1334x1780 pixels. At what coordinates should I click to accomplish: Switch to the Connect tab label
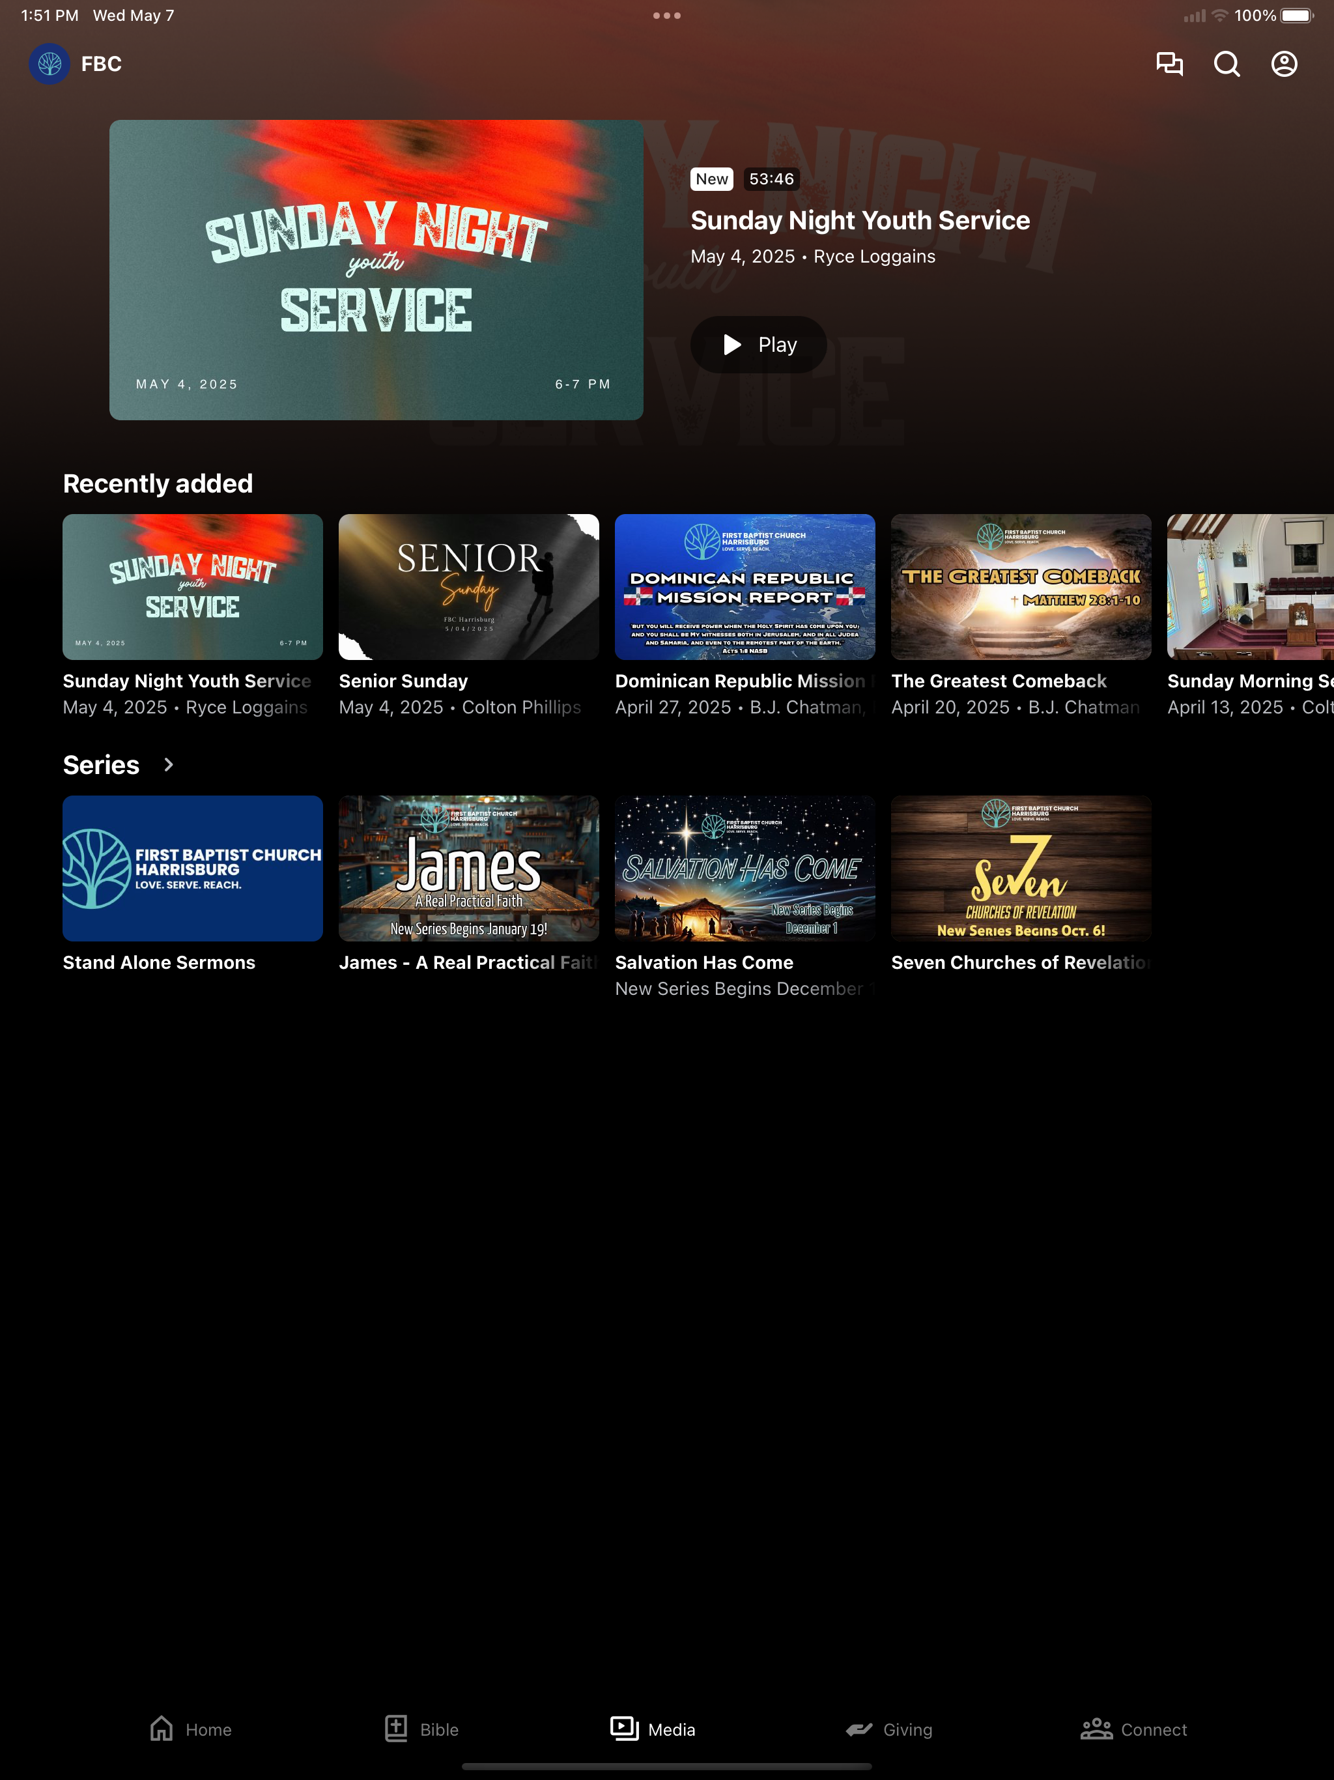[x=1154, y=1729]
